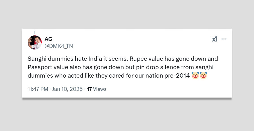Open the AG display name profile link
Viewport: 254px width, 131px height.
point(48,39)
